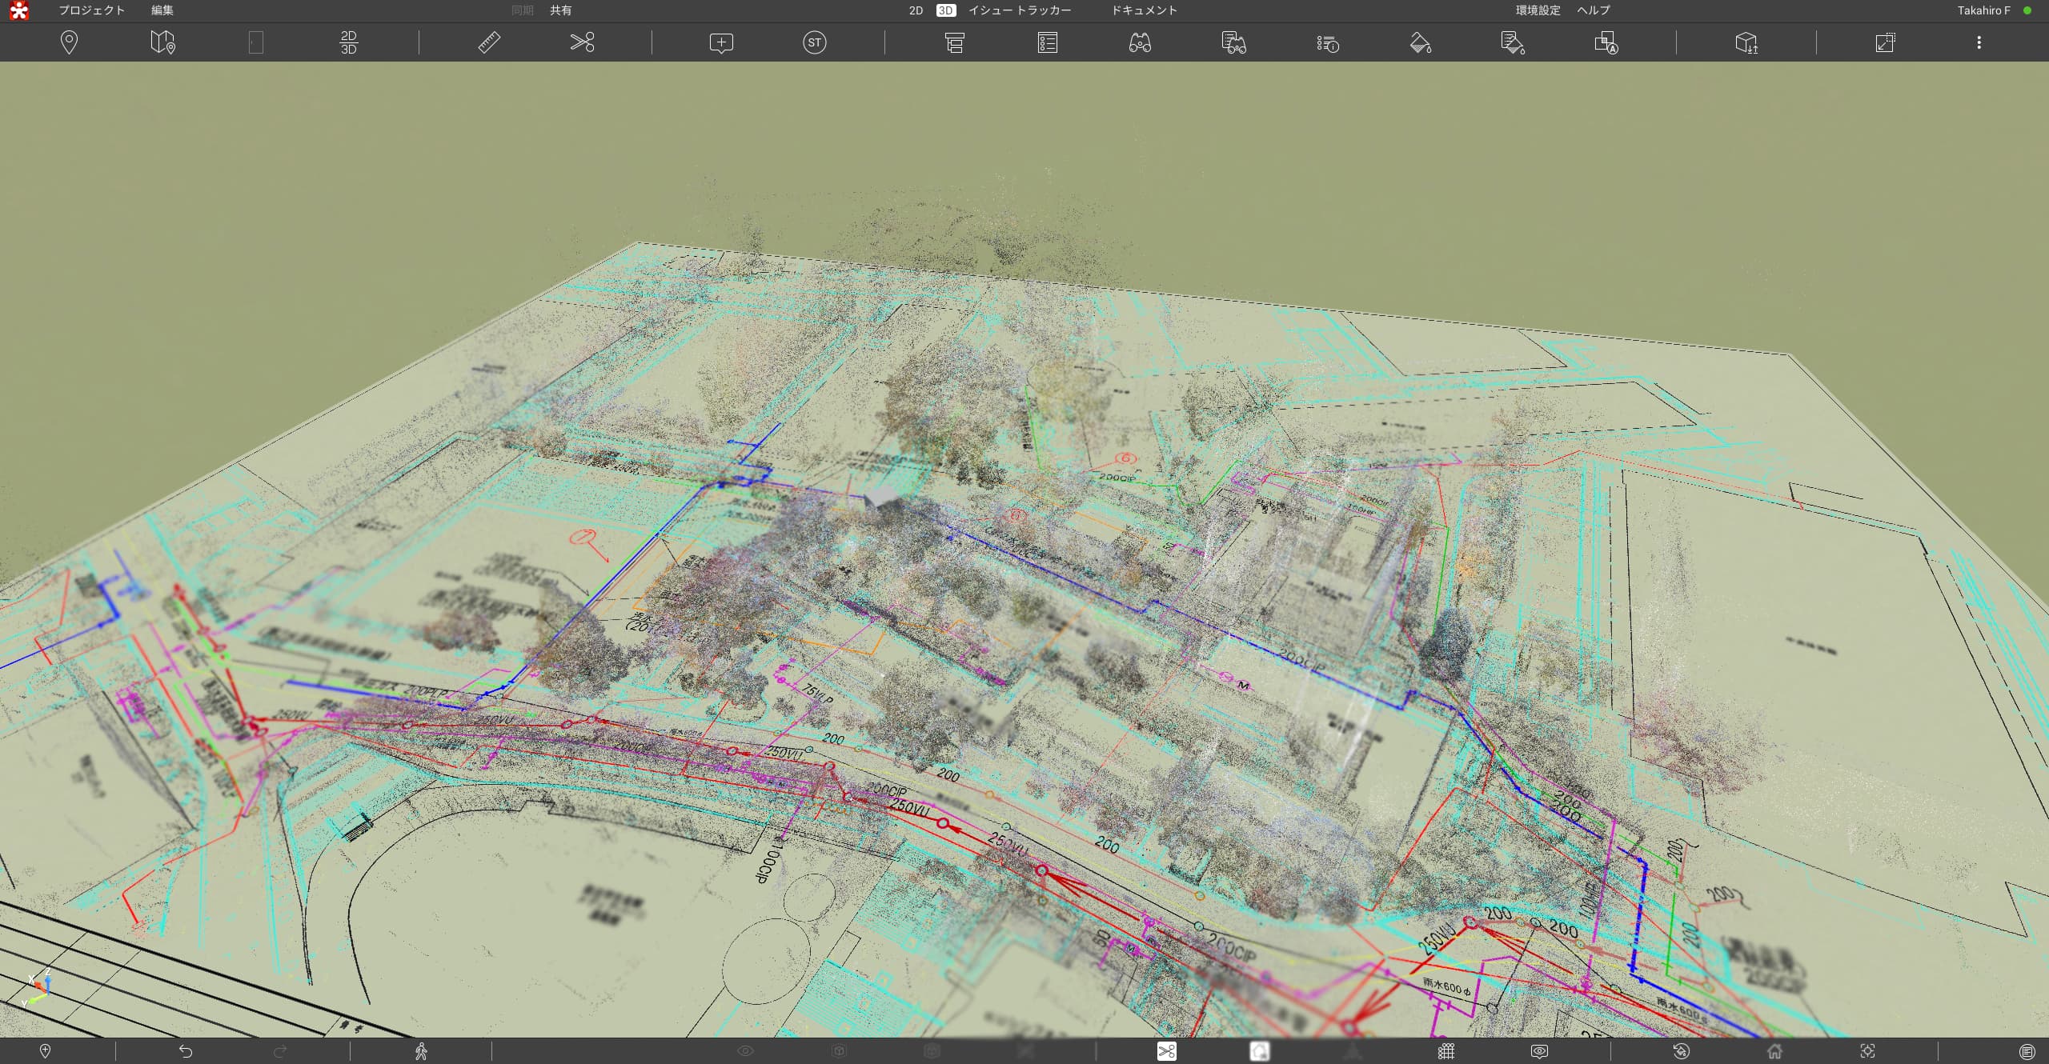Toggle the grid display icon in bottom bar
Viewport: 2049px width, 1064px height.
(x=1446, y=1051)
